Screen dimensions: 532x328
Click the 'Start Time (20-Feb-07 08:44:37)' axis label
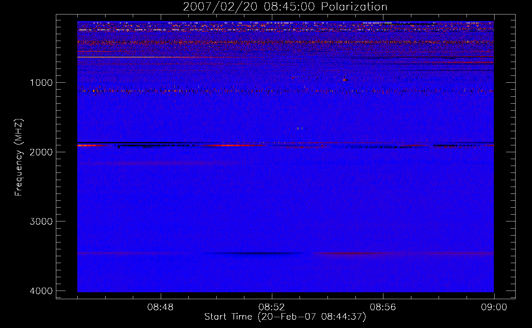click(x=285, y=317)
